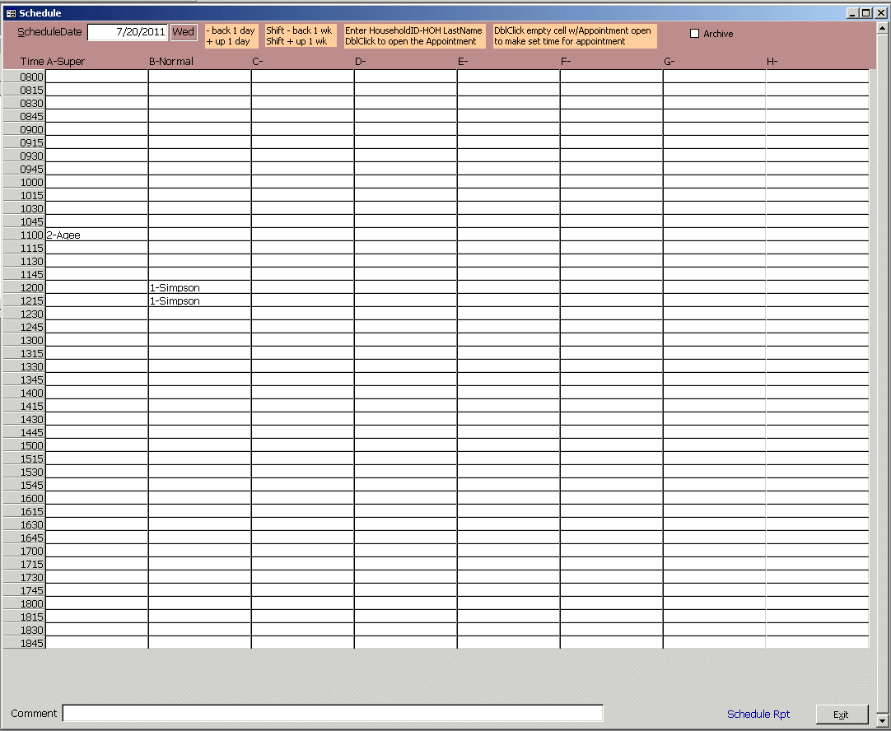Screen dimensions: 891x731
Task: Select the 1-Simpson appointment at 1200
Action: click(199, 287)
